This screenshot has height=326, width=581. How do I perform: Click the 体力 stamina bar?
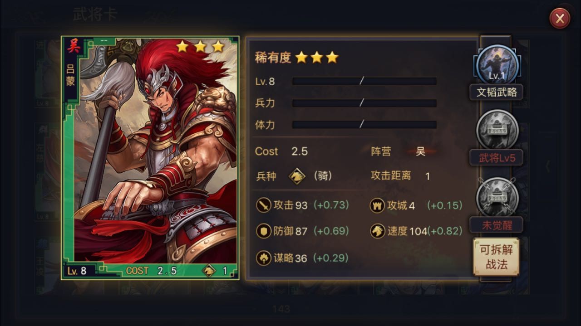(364, 124)
